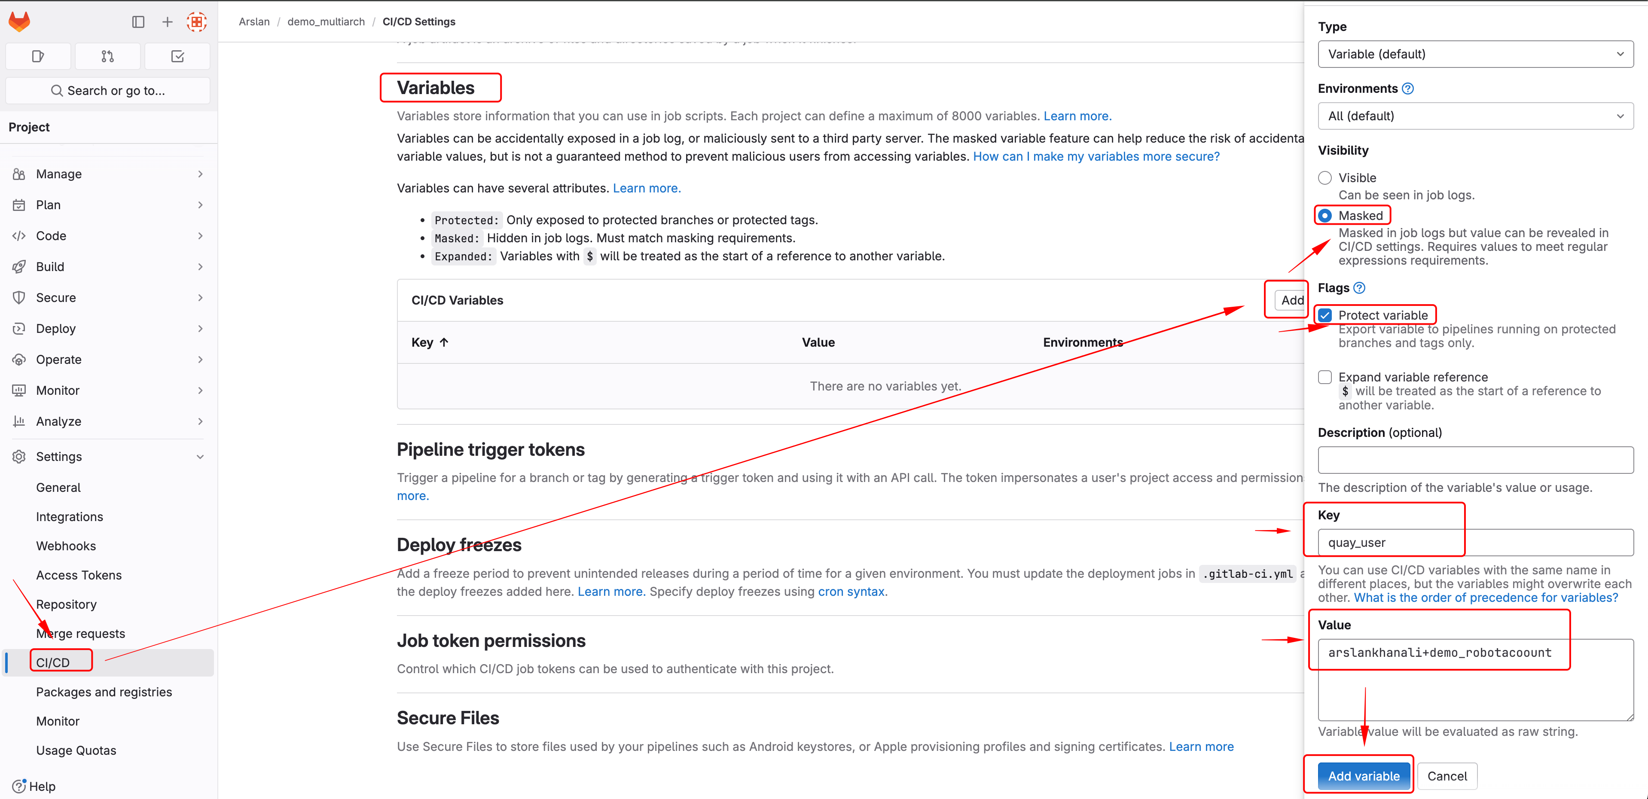Open the create new plus menu
The height and width of the screenshot is (799, 1648).
click(167, 22)
